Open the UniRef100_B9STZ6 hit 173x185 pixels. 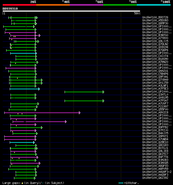point(155,18)
